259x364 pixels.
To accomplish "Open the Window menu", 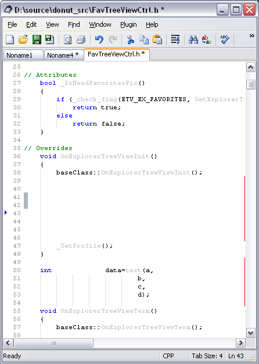I will tap(100, 24).
